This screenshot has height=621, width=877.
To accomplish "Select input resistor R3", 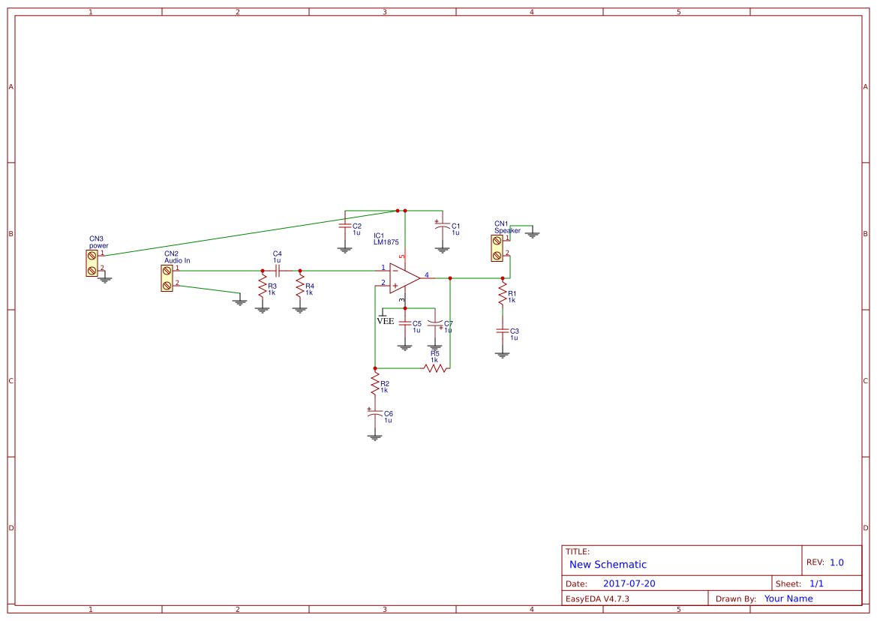I will pos(261,286).
